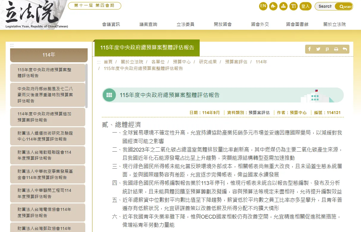Click the 資料類別 value 預算案評估
This screenshot has height=232, width=361.
pos(259,113)
